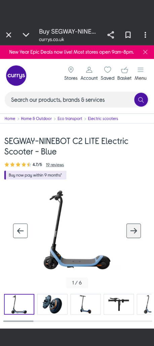
Task: Select the handlebar thumbnail image
Action: 119,304
